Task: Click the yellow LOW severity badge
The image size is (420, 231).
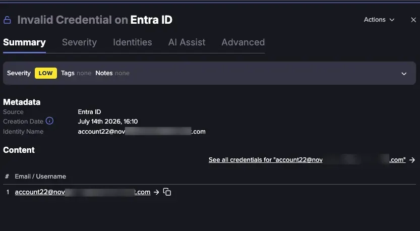Action: (46, 73)
